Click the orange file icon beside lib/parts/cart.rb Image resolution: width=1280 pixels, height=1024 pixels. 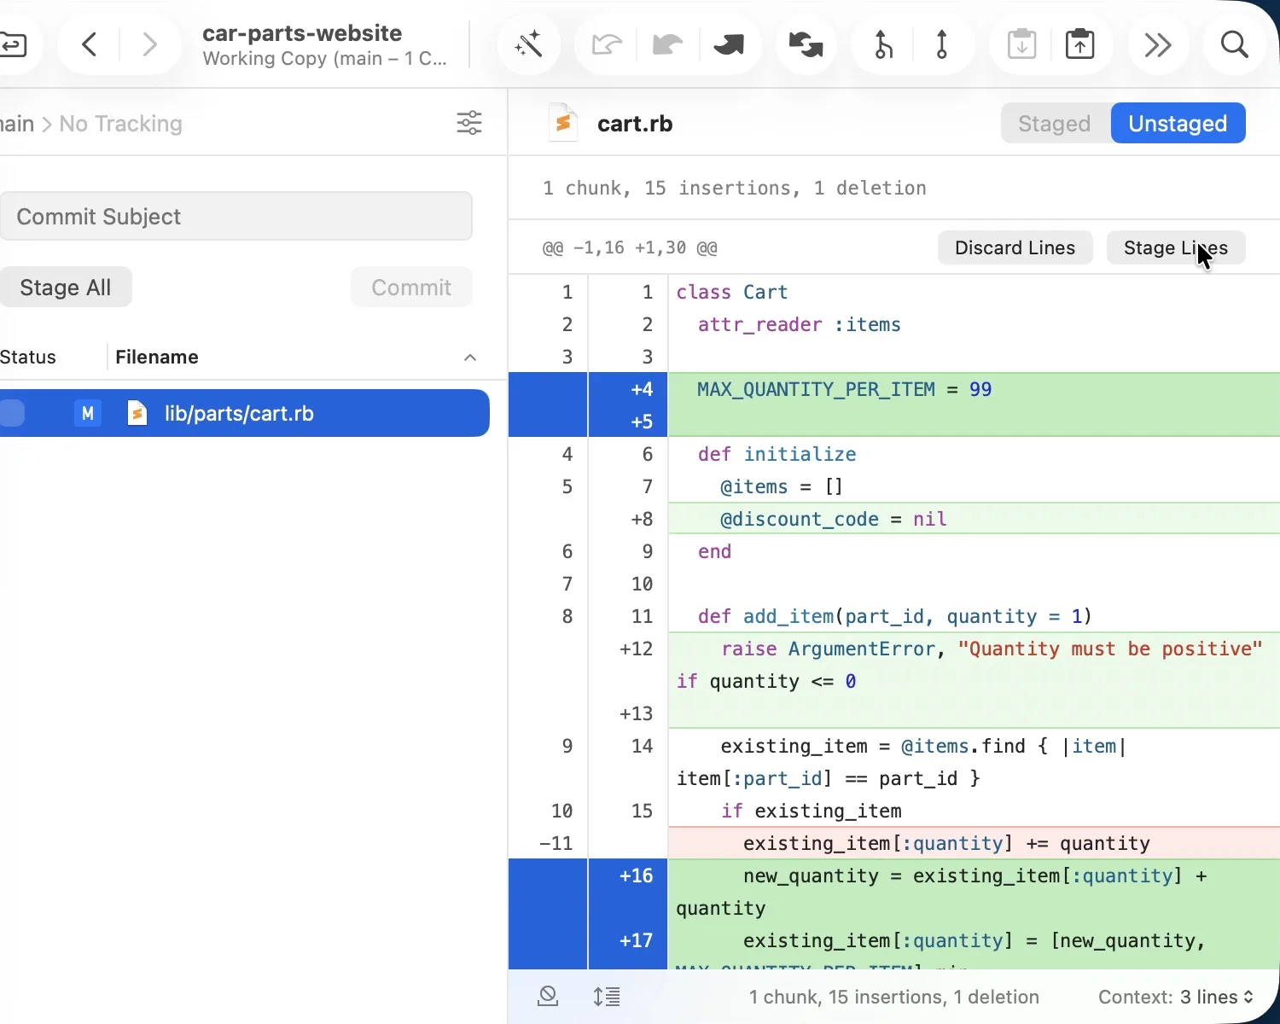pyautogui.click(x=137, y=413)
